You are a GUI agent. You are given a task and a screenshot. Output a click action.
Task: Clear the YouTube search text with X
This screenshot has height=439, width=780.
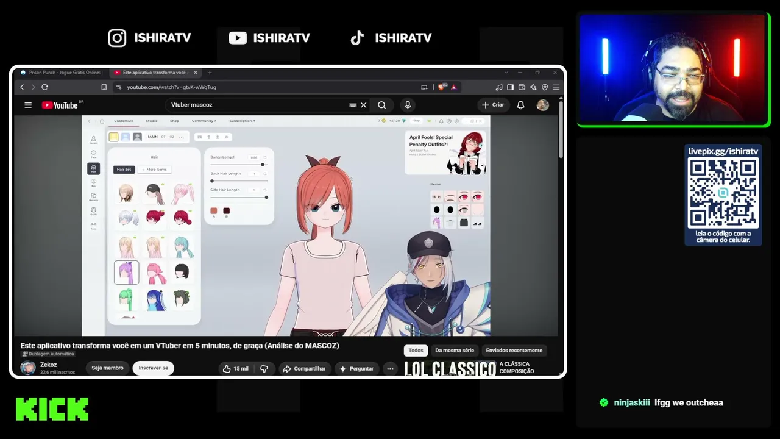(364, 105)
